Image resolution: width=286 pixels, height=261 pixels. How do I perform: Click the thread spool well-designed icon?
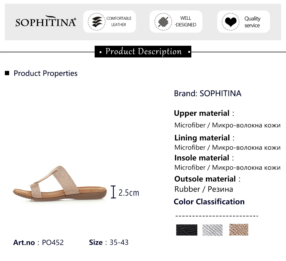tap(163, 22)
